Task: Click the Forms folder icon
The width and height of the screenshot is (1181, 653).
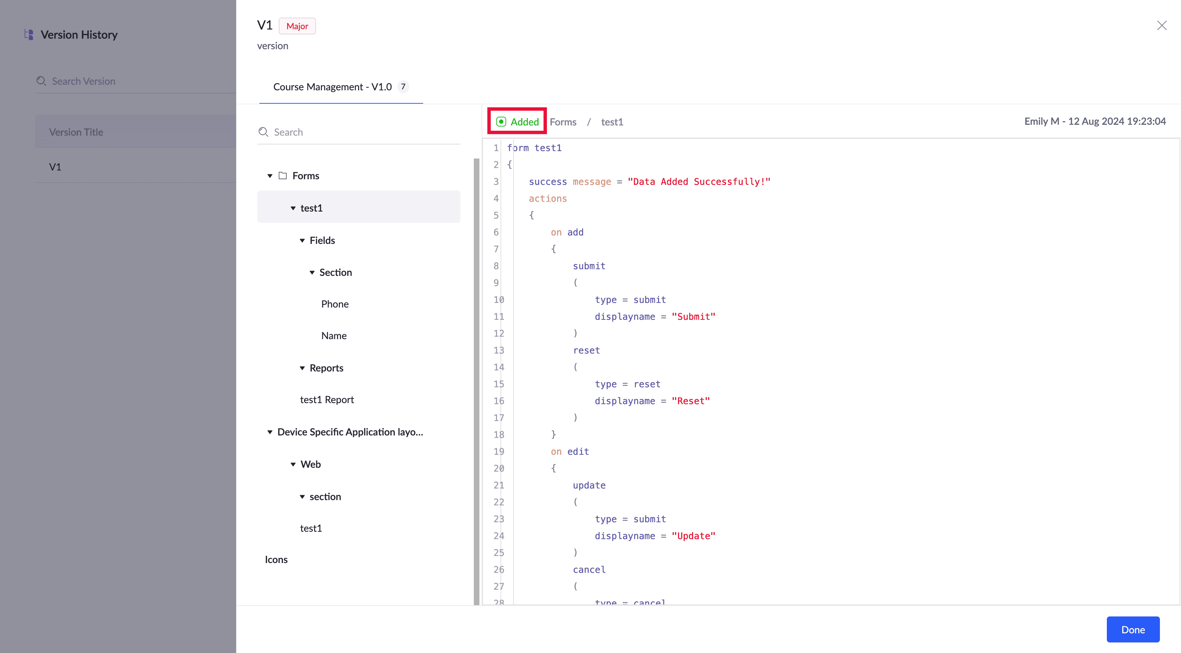Action: coord(283,176)
